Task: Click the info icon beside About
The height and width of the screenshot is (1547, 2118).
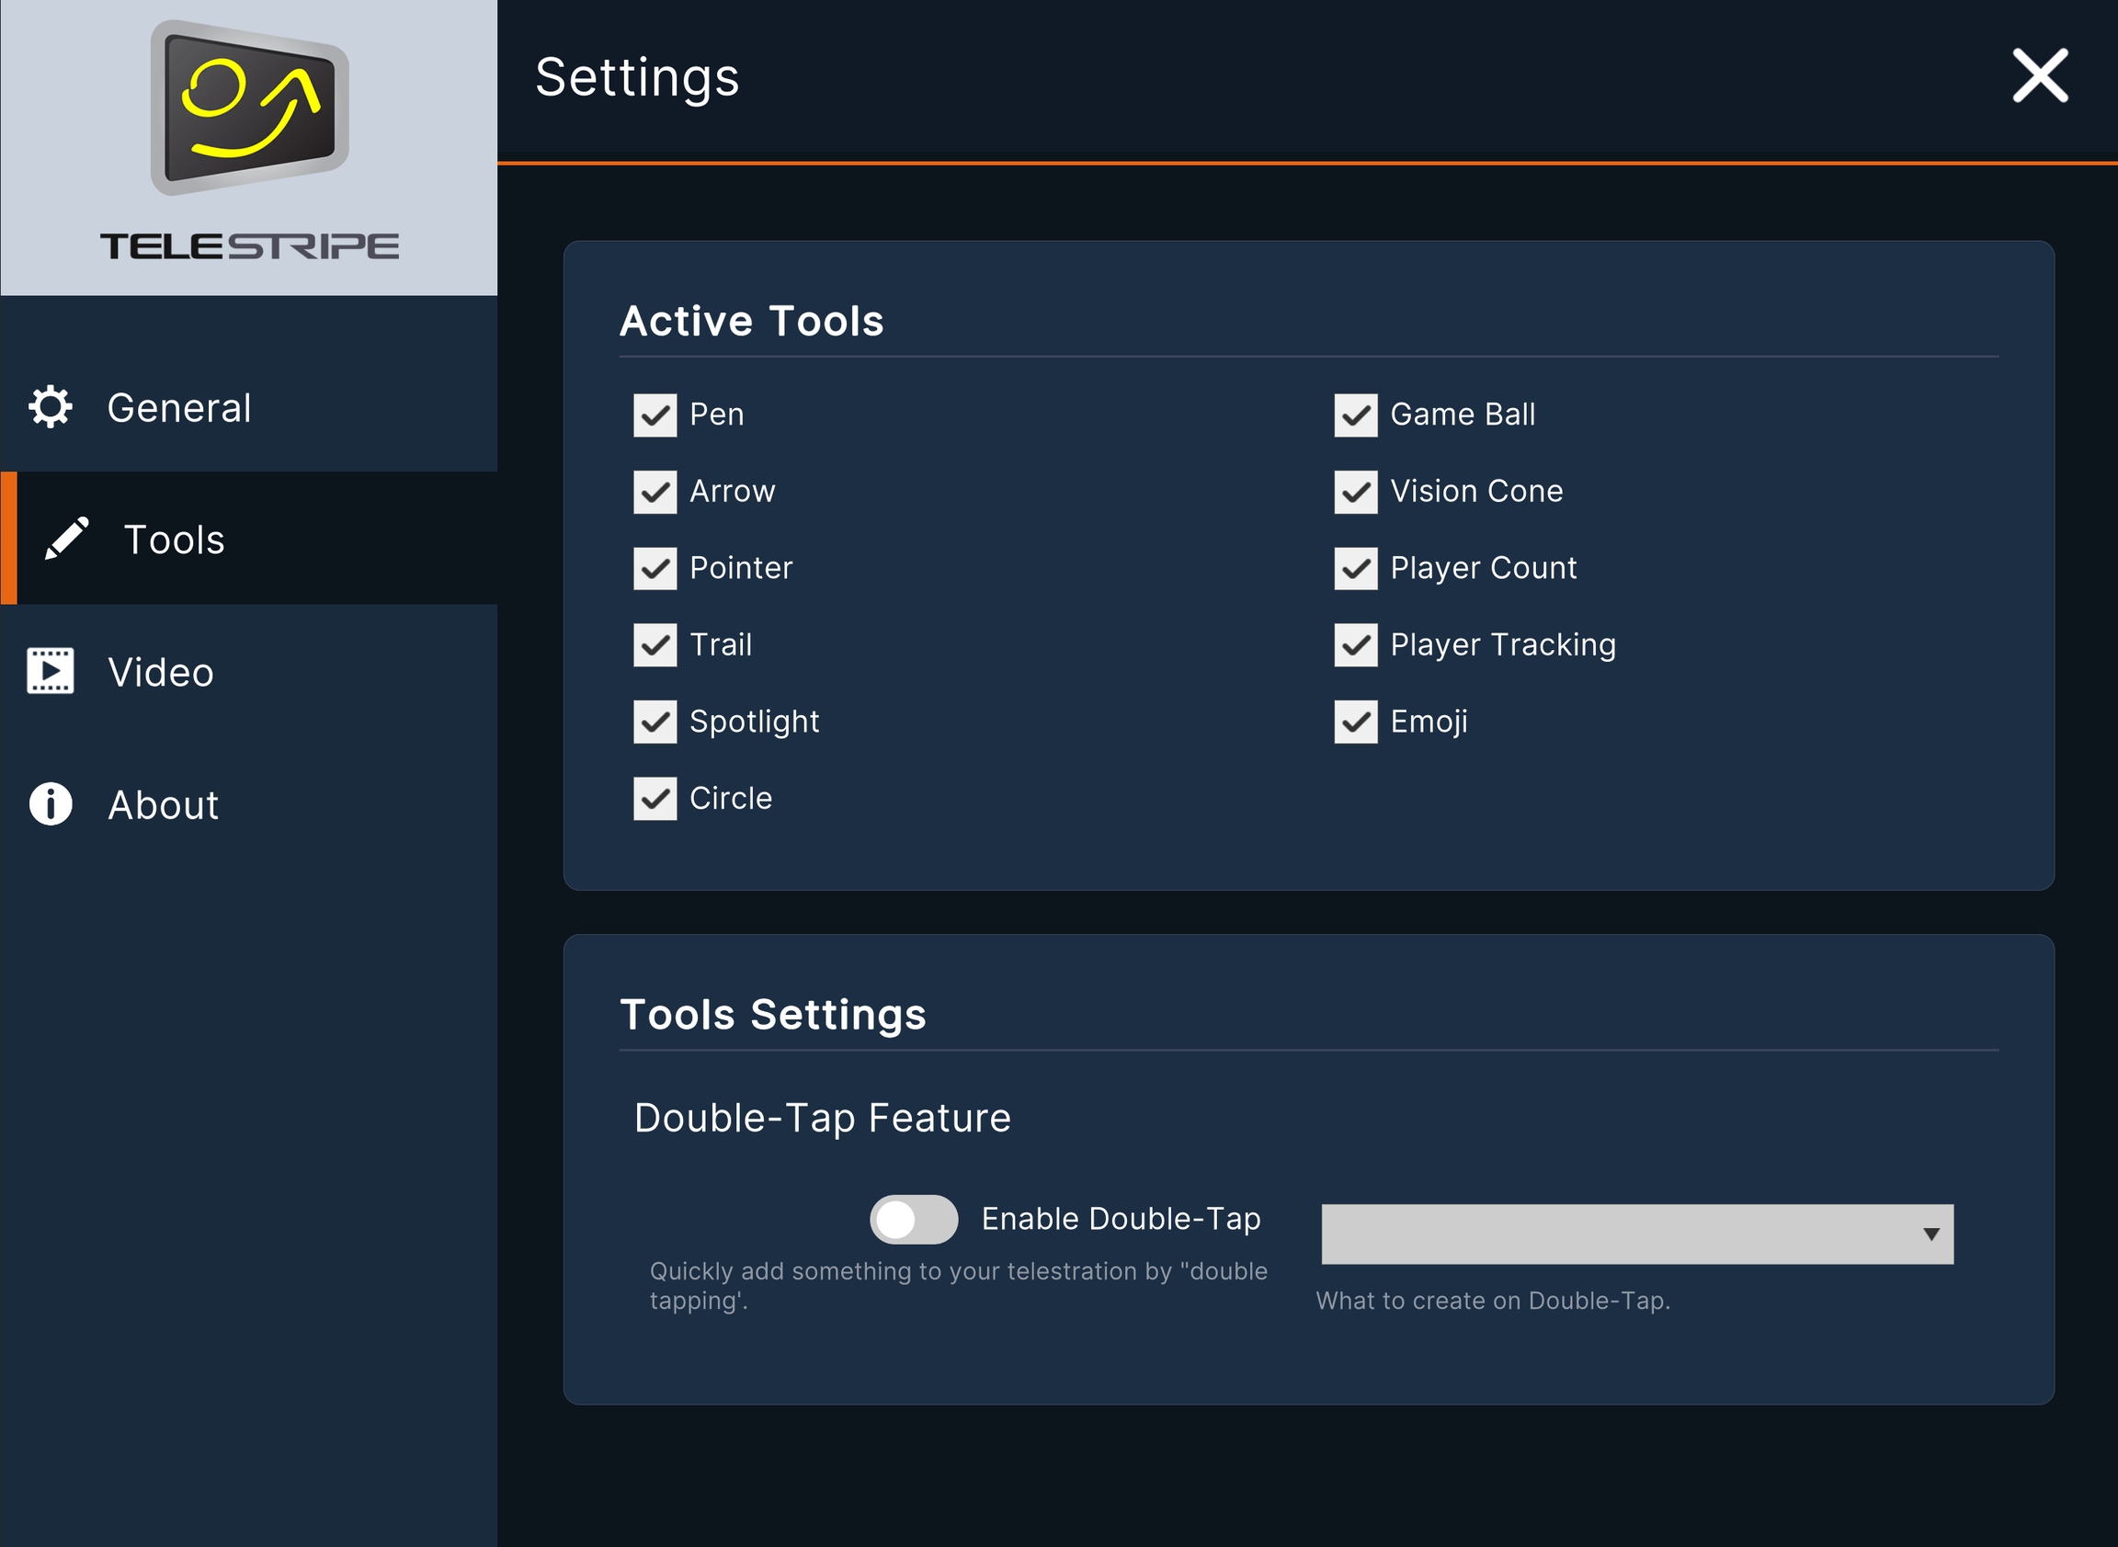Action: [x=51, y=803]
